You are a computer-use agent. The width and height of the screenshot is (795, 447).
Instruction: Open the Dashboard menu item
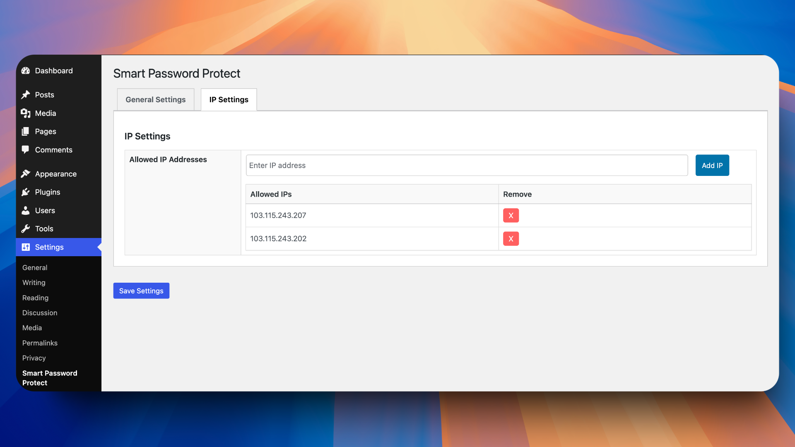coord(54,71)
